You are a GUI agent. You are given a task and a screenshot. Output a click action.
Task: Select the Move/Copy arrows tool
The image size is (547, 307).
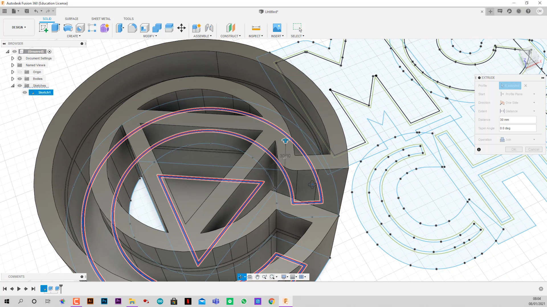coord(181,28)
